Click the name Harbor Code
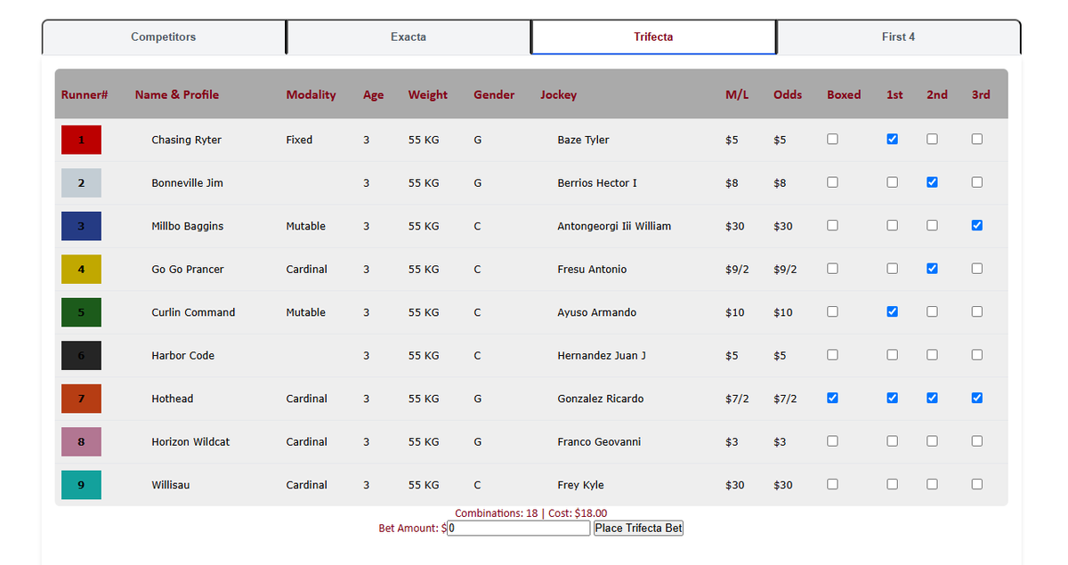1068x565 pixels. click(182, 356)
